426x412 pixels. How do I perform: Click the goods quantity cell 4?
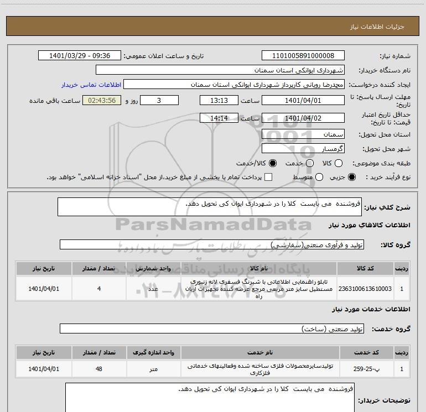point(99,289)
